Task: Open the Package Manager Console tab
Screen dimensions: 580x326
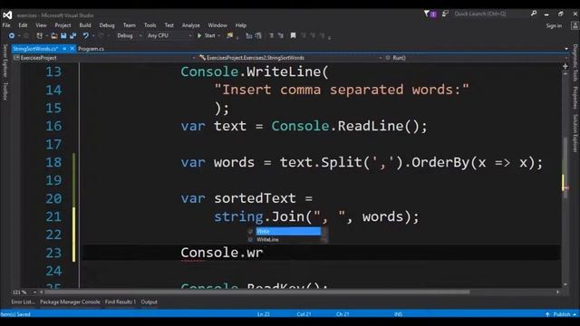Action: pos(70,302)
